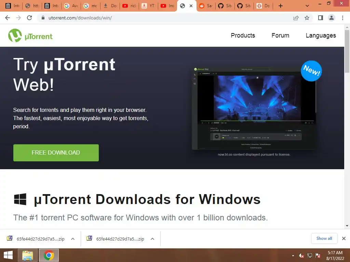Open the Windows Start menu
Image resolution: width=350 pixels, height=262 pixels.
(x=8, y=255)
